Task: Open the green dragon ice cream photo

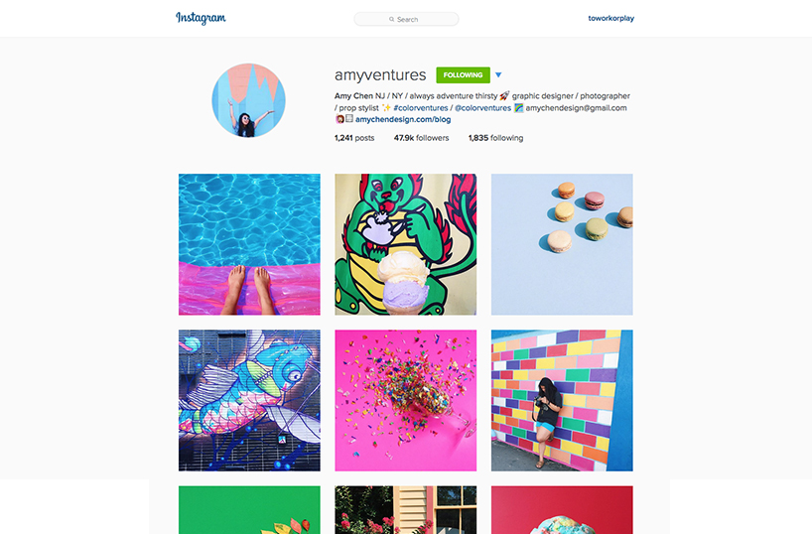Action: (405, 244)
